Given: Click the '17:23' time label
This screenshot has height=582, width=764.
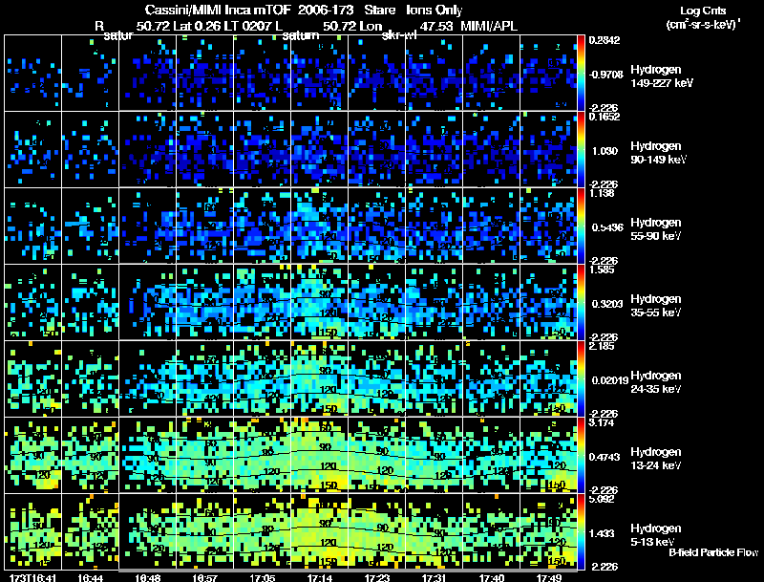Looking at the screenshot, I should (377, 578).
